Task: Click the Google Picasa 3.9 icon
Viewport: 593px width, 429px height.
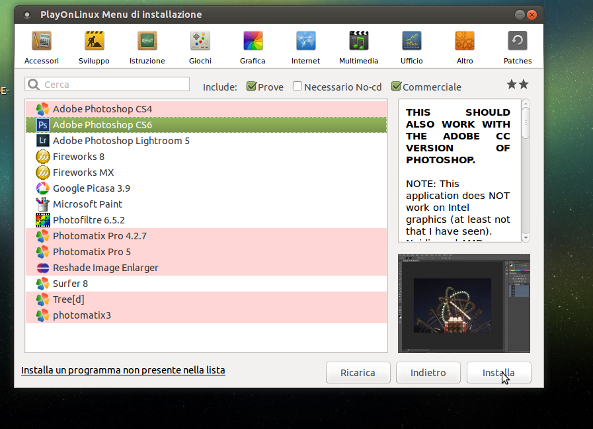Action: click(x=43, y=188)
